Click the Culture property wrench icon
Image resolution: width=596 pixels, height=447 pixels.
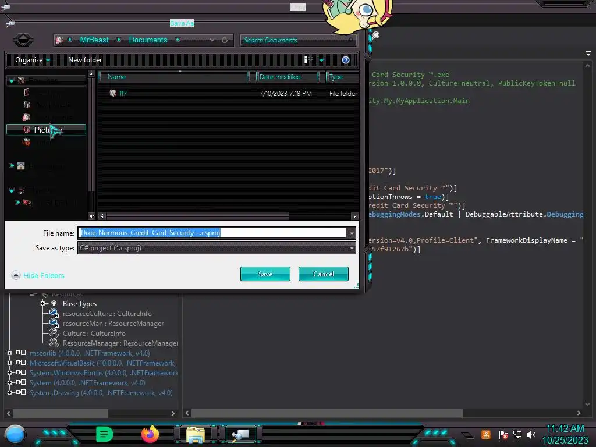tap(54, 334)
